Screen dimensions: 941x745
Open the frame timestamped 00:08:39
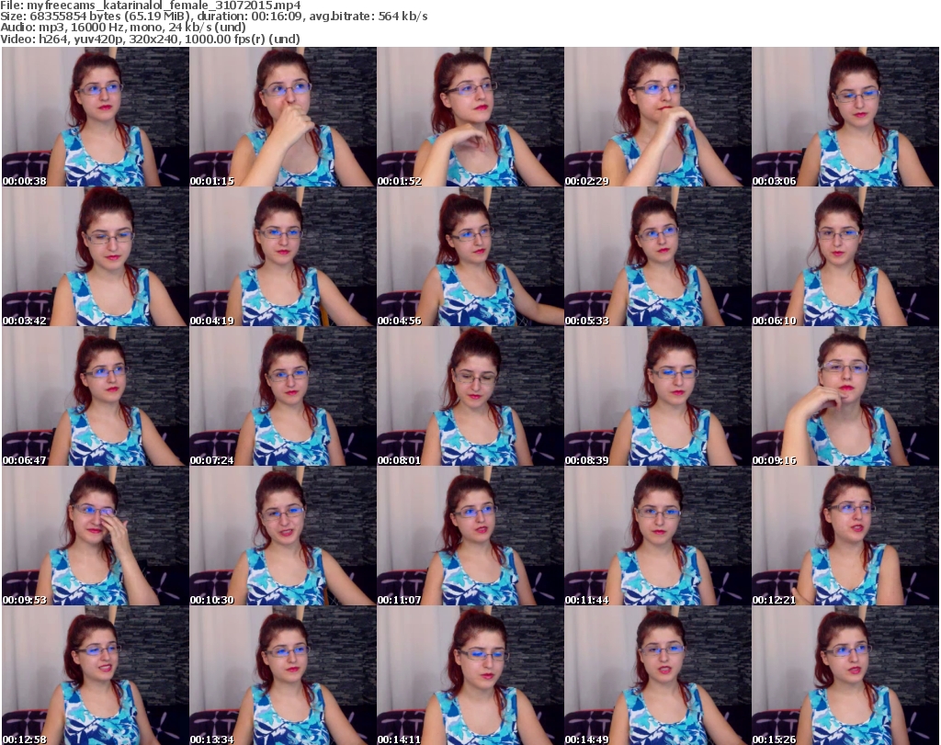click(x=658, y=397)
